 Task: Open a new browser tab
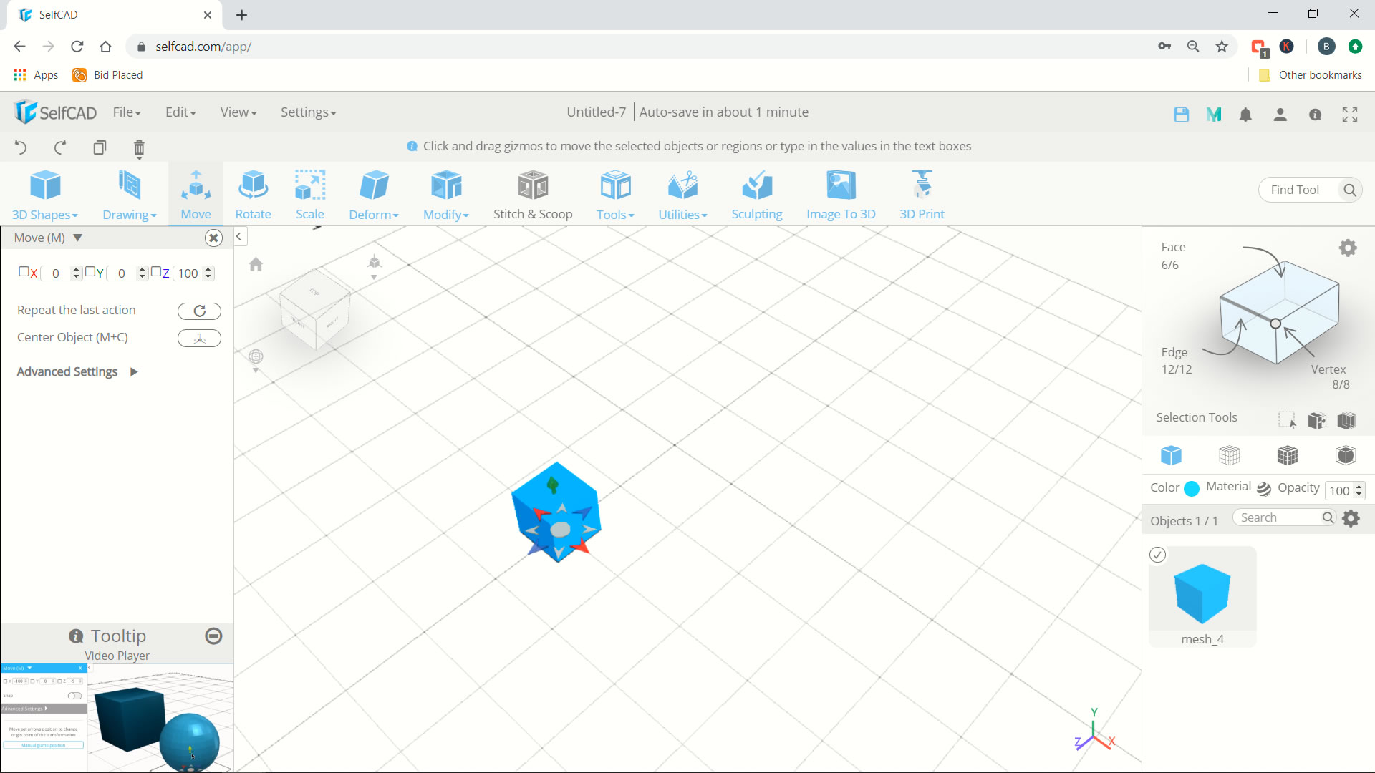click(242, 15)
